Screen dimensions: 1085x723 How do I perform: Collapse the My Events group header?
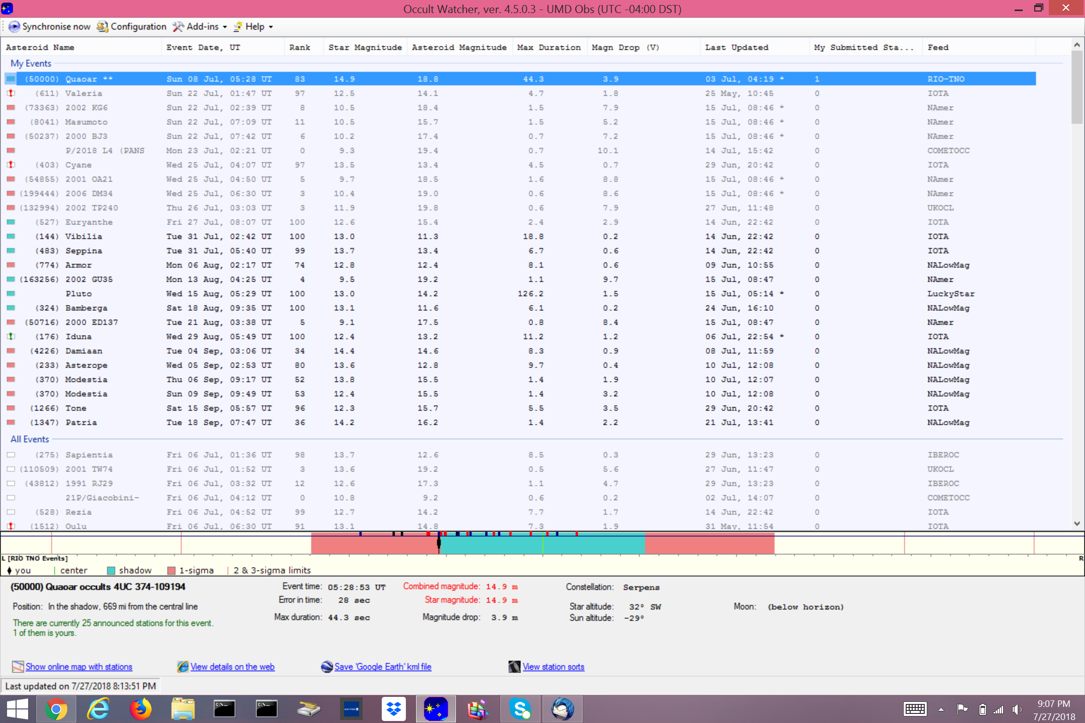[31, 64]
